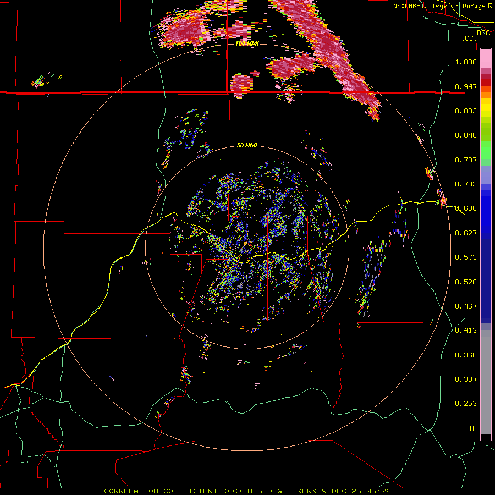
Task: Click the 0.467 legend value
Action: pos(466,306)
